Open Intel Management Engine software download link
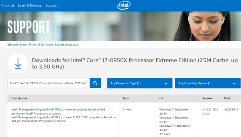The width and height of the screenshot is (241, 137). pyautogui.click(x=58, y=112)
